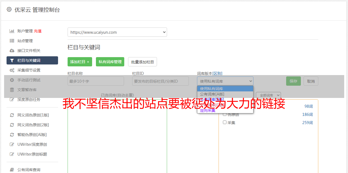Screen dimensions: 348x173
Task: Click the funnel icon for 栏目与关键词
Action: coord(12,60)
